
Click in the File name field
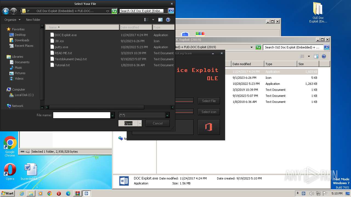pos(82,115)
